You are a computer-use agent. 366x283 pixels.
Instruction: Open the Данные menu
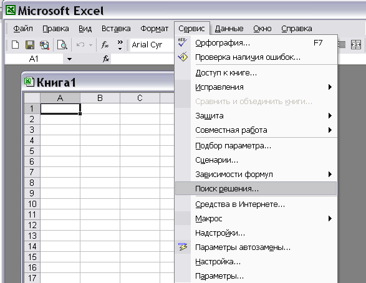(229, 29)
